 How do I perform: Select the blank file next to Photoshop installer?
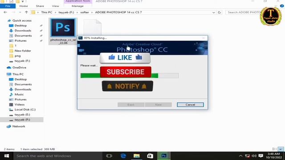click(92, 27)
